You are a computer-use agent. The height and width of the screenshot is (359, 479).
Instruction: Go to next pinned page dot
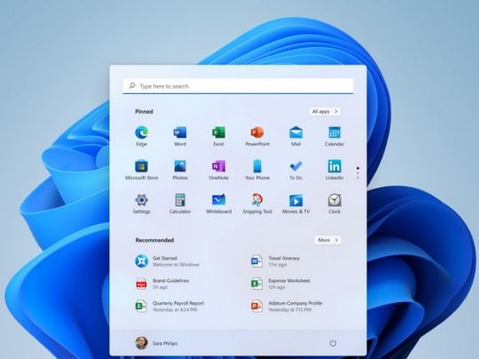tap(357, 173)
